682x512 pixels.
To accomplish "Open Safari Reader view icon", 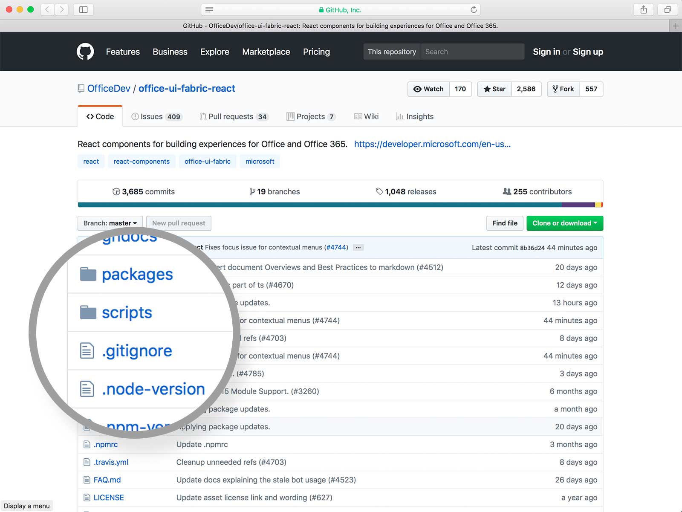I will 209,9.
